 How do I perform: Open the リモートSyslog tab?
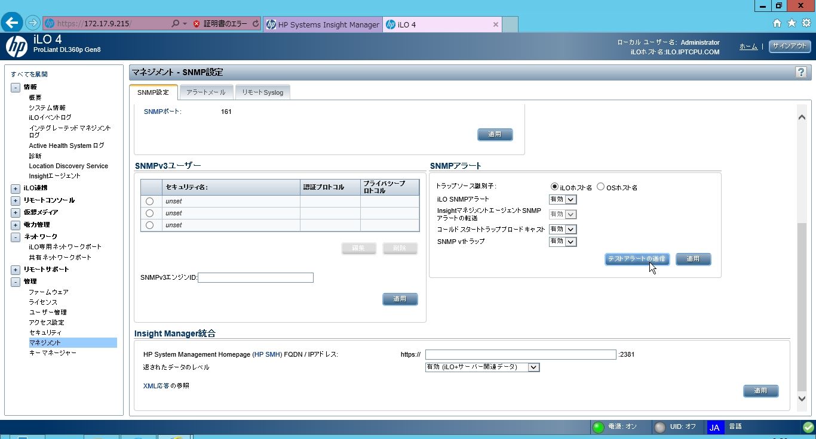[262, 92]
